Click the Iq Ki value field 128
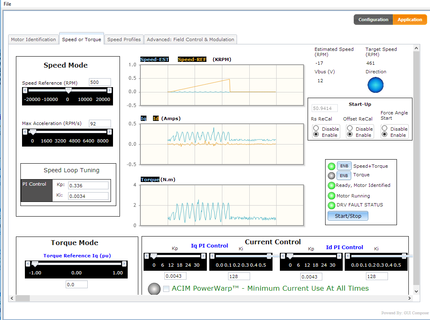The height and width of the screenshot is (320, 430). coord(239,276)
